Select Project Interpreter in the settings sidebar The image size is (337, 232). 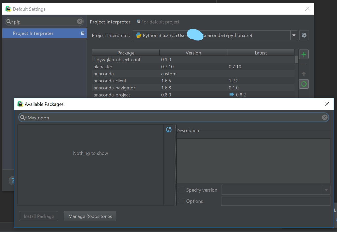(33, 33)
